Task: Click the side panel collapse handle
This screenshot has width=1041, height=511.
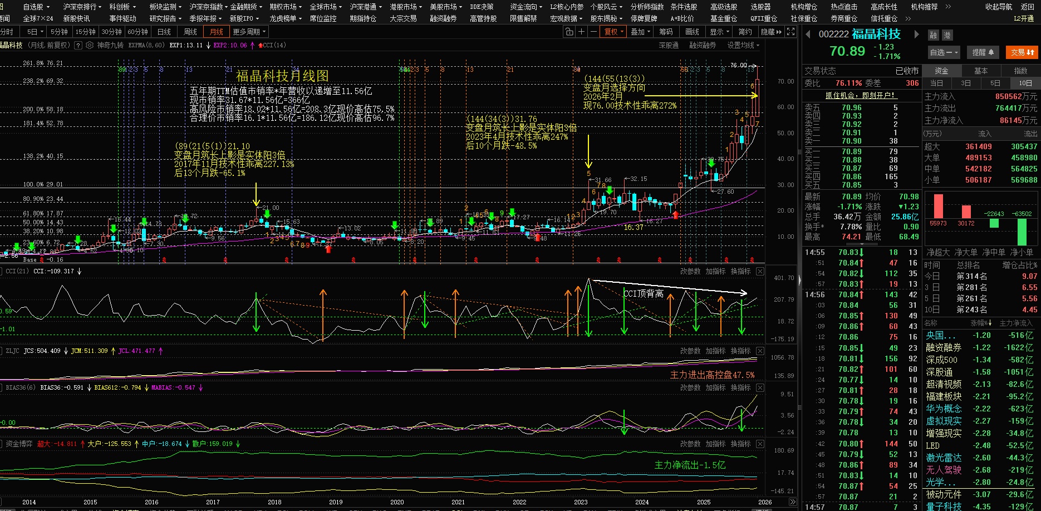Action: click(x=800, y=281)
